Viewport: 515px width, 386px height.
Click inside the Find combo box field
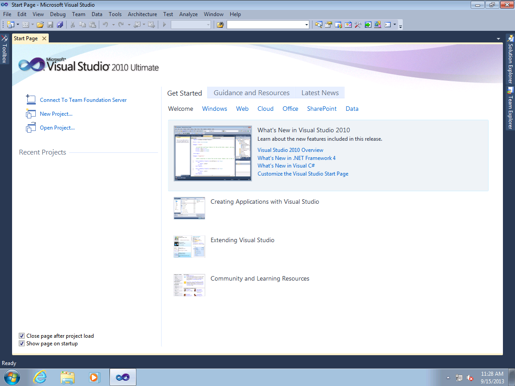pos(266,25)
